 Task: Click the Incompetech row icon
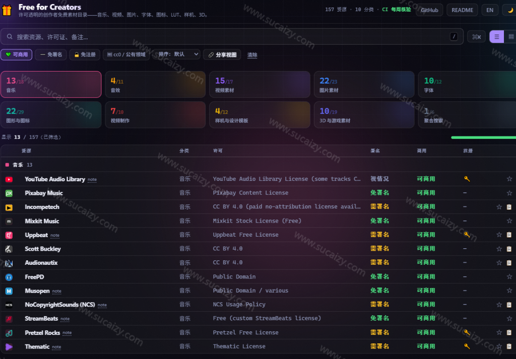pos(9,207)
